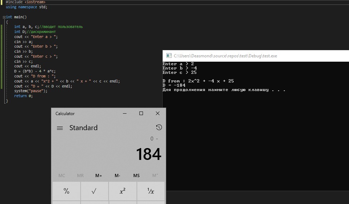Click the test.exe console title bar
This screenshot has height=204, width=349.
pyautogui.click(x=256, y=56)
